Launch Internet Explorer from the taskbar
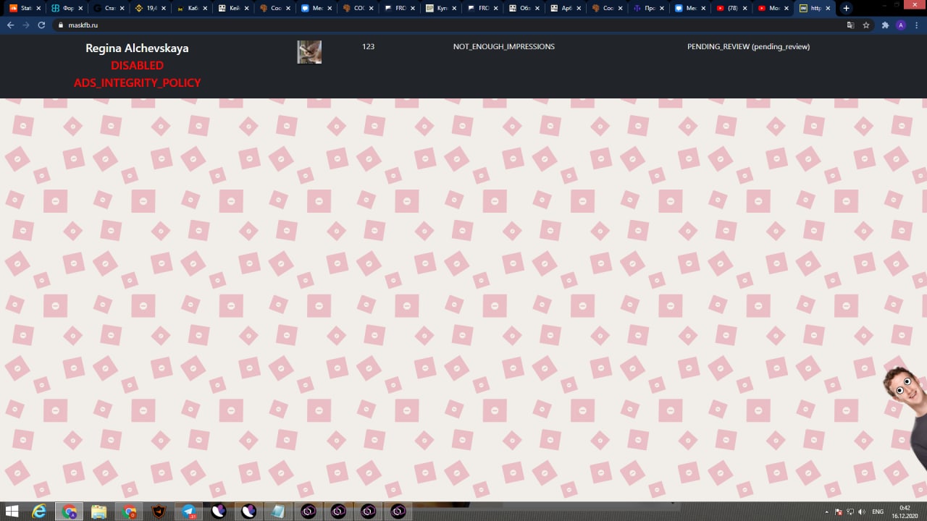Viewport: 927px width, 521px height. pos(39,512)
